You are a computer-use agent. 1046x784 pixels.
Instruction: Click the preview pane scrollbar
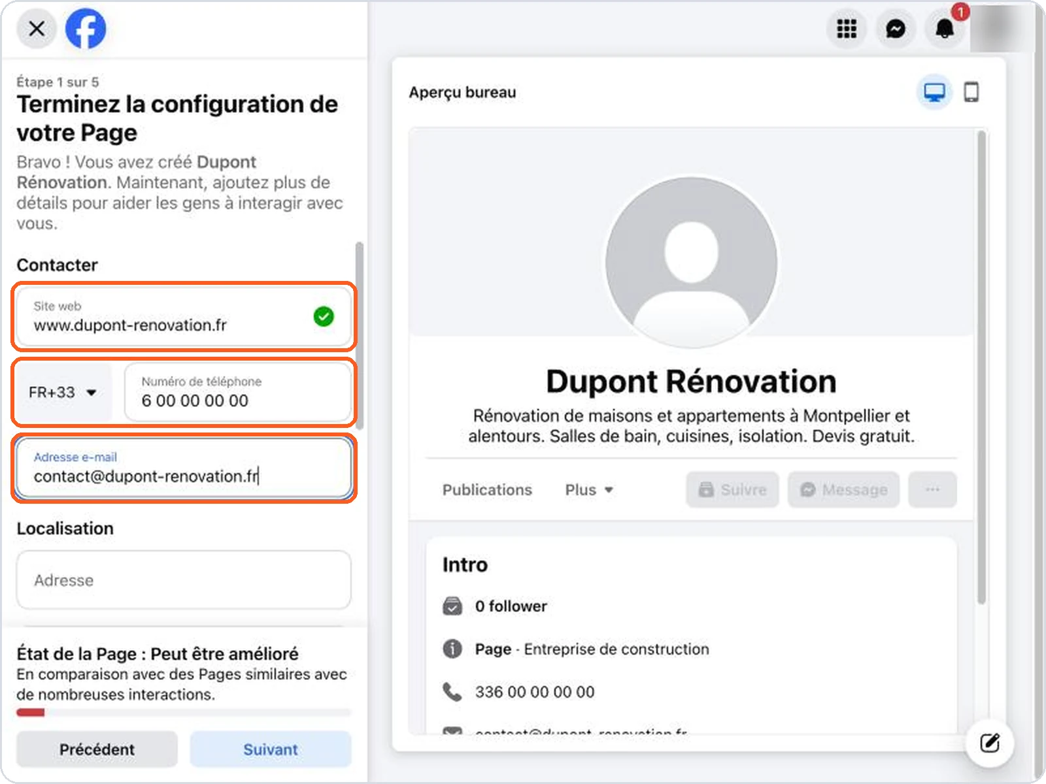(x=981, y=366)
